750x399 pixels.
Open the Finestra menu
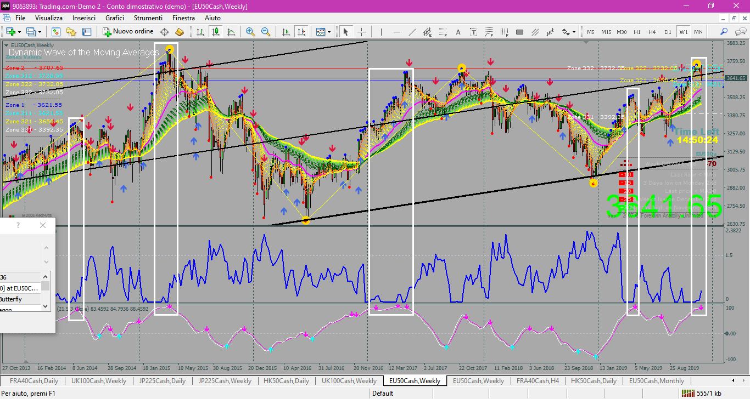(x=183, y=18)
